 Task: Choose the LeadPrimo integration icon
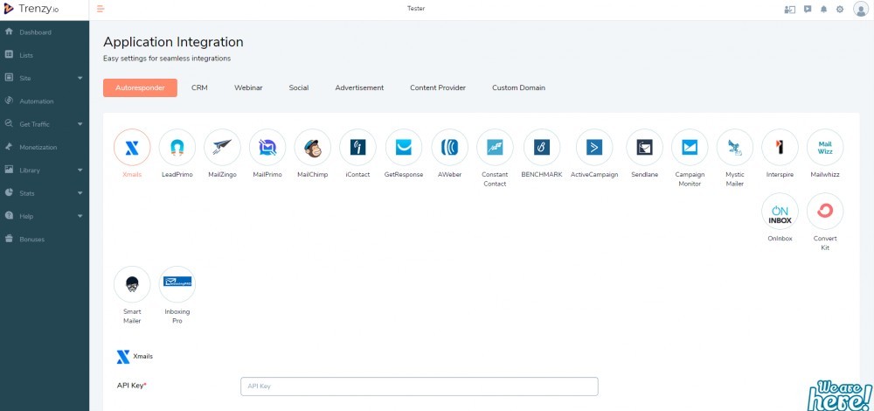pos(177,147)
